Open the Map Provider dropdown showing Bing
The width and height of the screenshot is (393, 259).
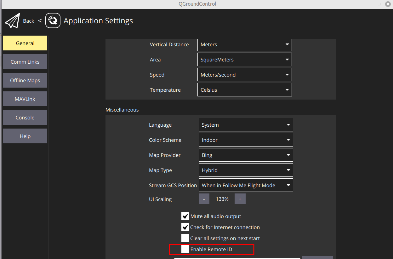coord(246,155)
